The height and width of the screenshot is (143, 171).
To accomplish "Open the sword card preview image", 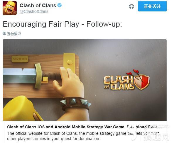I will 85,80.
